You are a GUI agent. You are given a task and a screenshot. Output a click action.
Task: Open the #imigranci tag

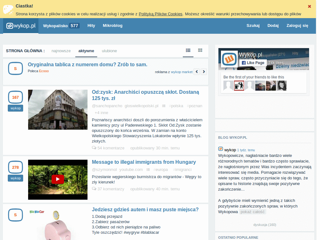tap(182, 170)
